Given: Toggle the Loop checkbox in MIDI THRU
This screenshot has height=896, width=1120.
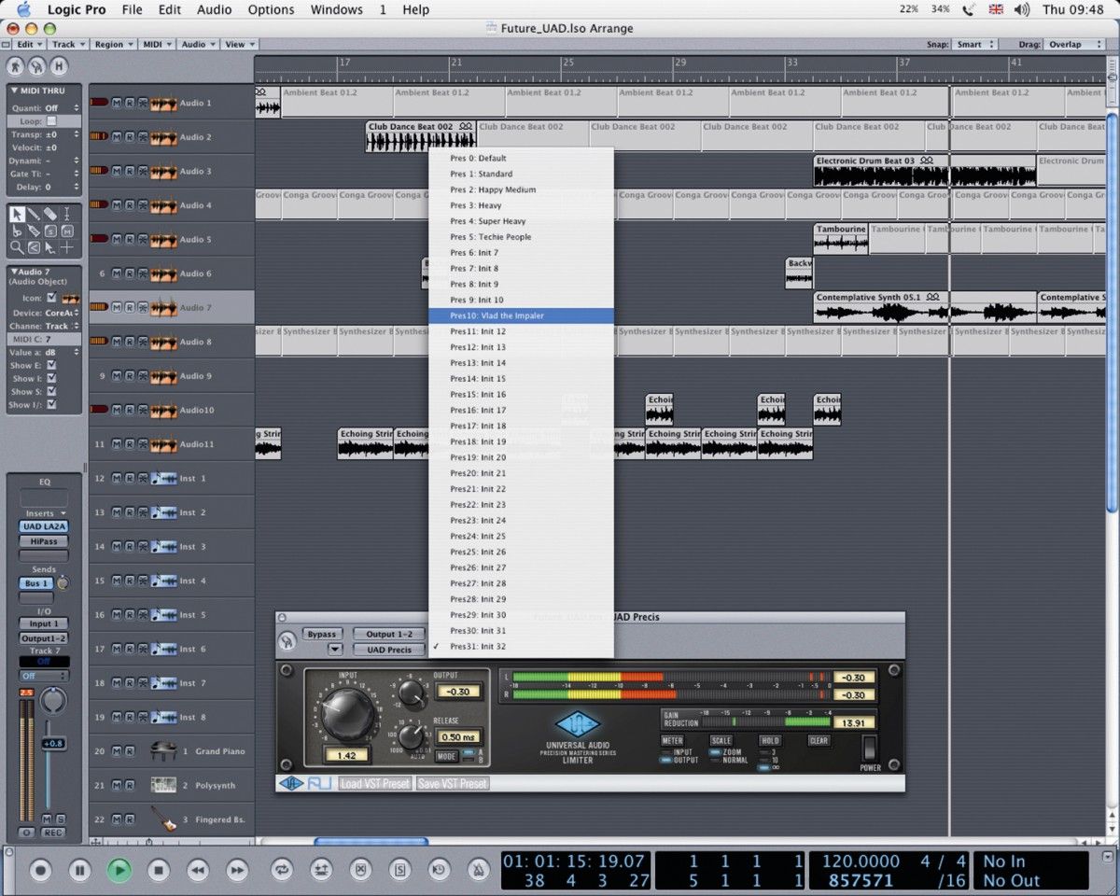Looking at the screenshot, I should pyautogui.click(x=51, y=121).
